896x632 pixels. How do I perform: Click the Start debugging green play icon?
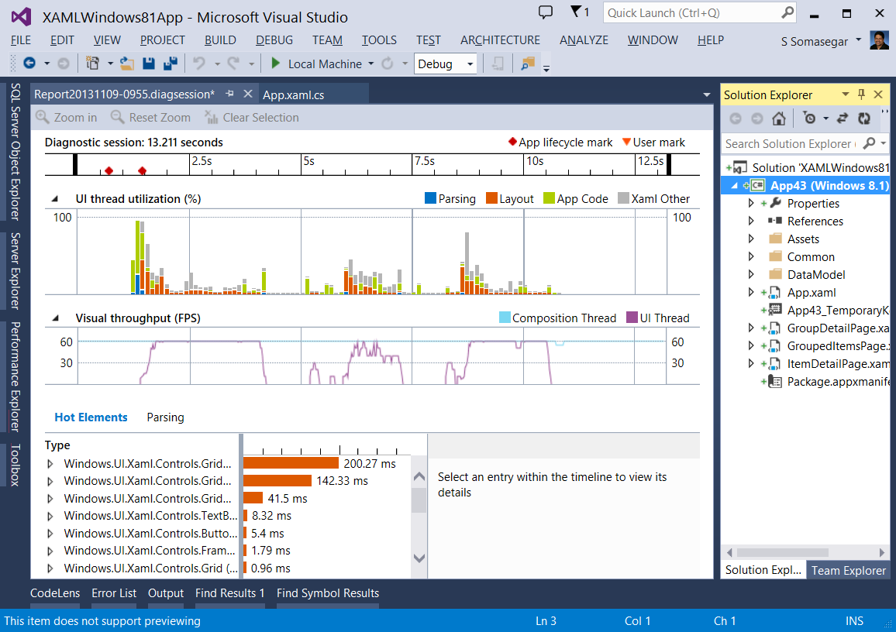[x=275, y=64]
